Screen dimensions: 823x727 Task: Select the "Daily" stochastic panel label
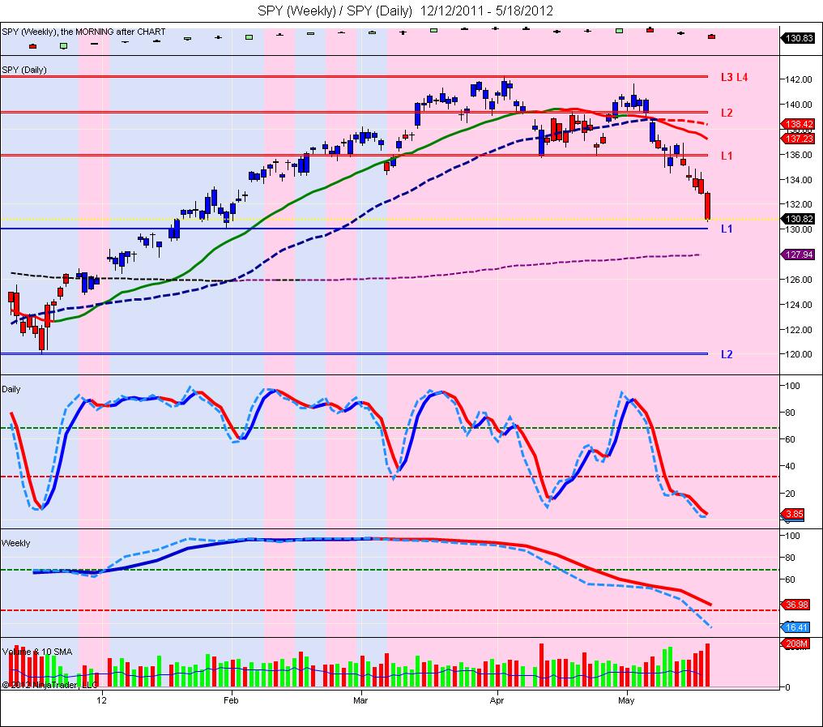click(11, 389)
